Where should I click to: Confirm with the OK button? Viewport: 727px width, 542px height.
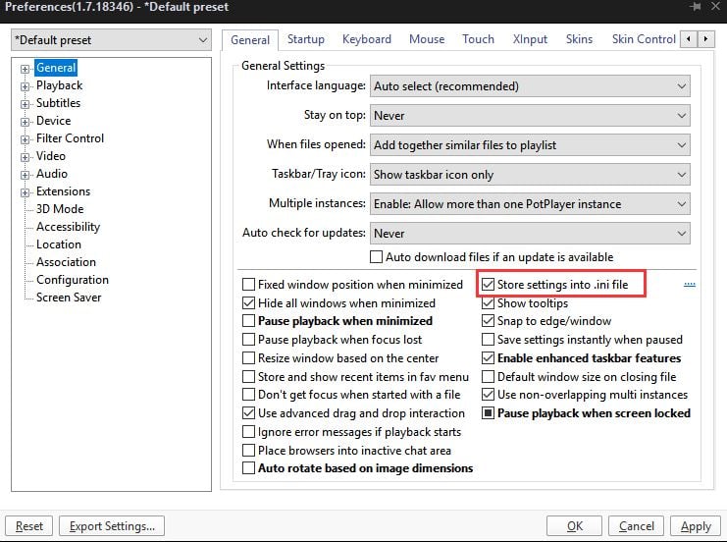click(575, 525)
